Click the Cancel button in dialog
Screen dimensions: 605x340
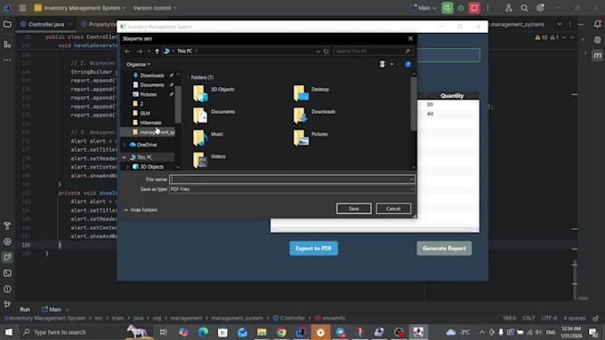393,209
